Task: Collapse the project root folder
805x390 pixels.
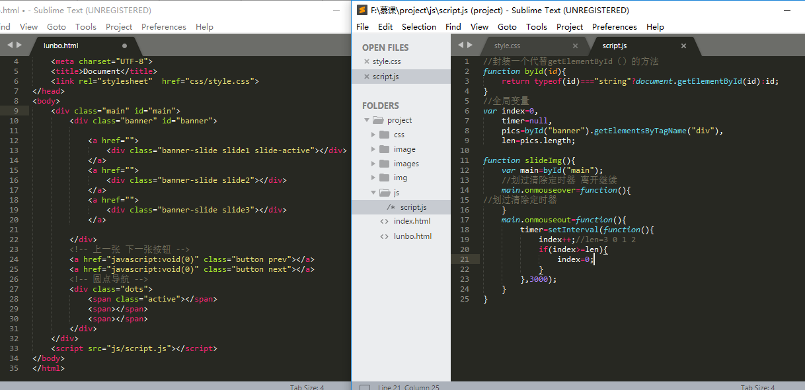Action: 367,120
